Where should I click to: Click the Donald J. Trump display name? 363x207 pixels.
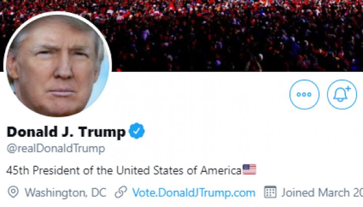(x=66, y=132)
